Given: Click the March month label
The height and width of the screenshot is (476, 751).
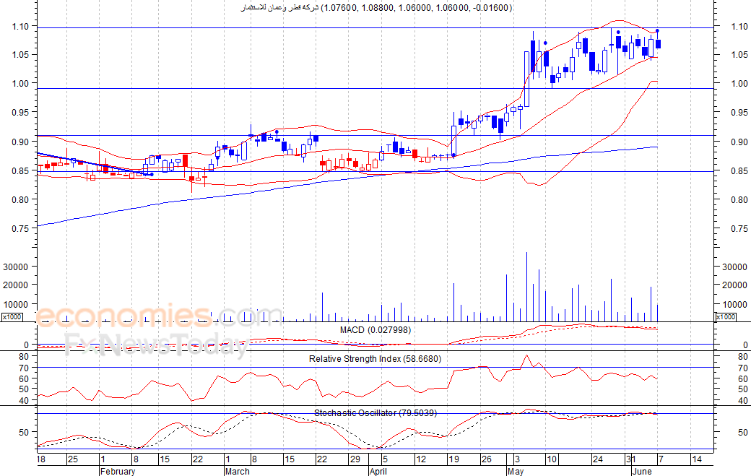Looking at the screenshot, I should tap(237, 471).
